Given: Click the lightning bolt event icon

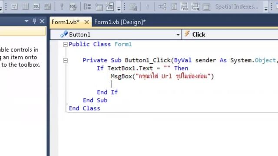Looking at the screenshot, I should [x=187, y=34].
